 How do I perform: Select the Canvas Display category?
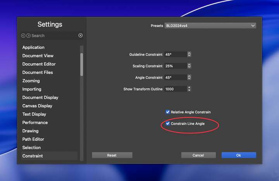(x=37, y=106)
